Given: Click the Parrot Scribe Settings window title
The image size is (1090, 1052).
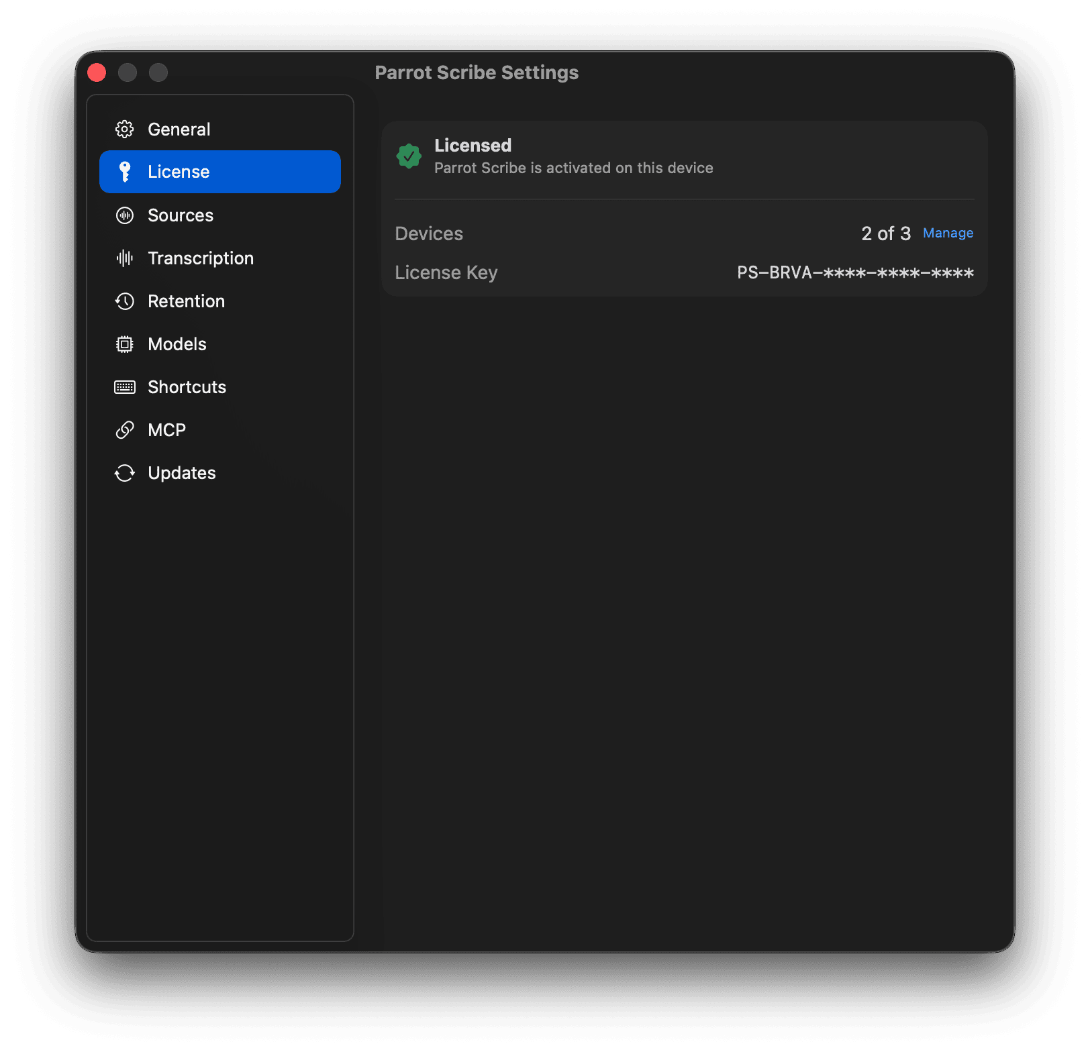Looking at the screenshot, I should [x=477, y=72].
